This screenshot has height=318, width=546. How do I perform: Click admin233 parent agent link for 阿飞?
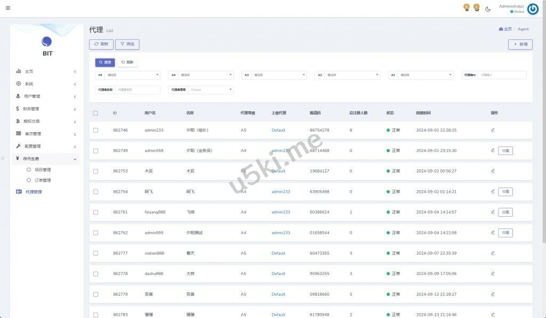(281, 192)
